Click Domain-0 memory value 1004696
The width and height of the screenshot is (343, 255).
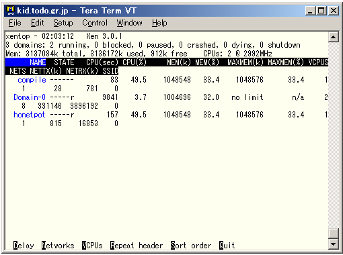pyautogui.click(x=177, y=97)
